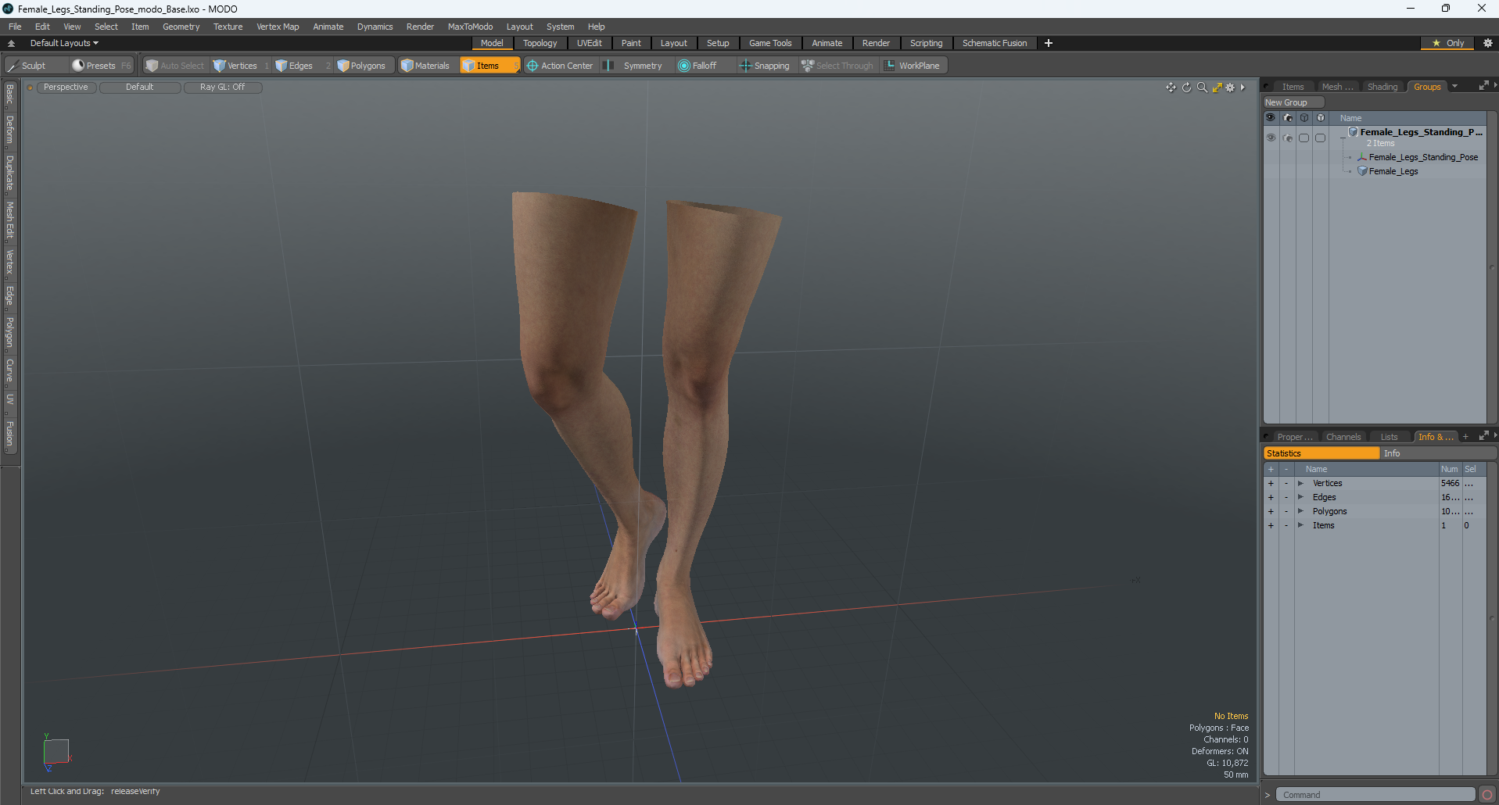Image resolution: width=1499 pixels, height=805 pixels.
Task: Click the Female_Legs mesh item icon
Action: click(1362, 171)
